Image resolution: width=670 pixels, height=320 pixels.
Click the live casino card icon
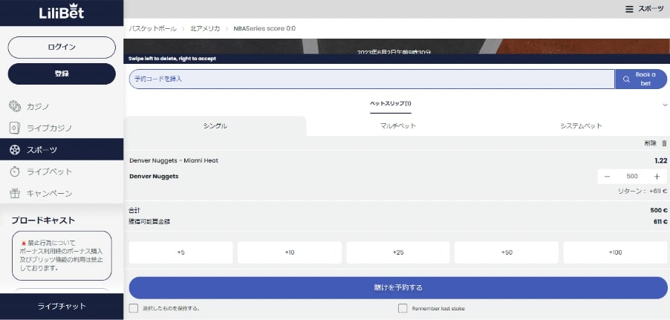pos(15,128)
